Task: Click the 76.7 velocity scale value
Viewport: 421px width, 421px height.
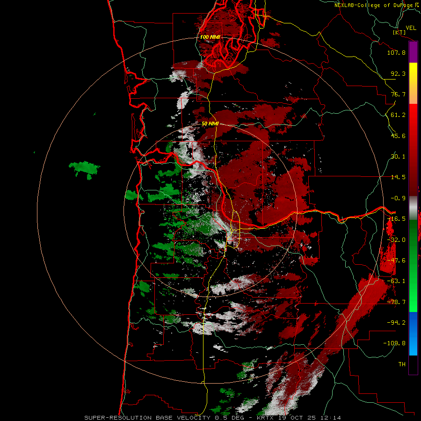Action: (x=398, y=94)
